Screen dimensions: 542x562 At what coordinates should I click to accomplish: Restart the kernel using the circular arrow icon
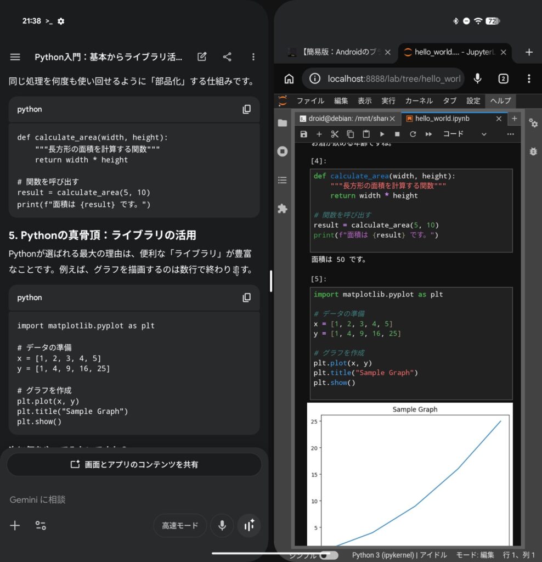pyautogui.click(x=413, y=134)
